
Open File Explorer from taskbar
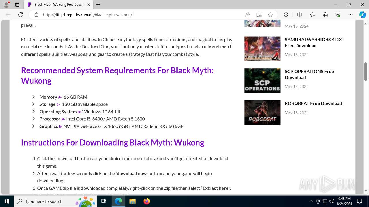(132, 201)
